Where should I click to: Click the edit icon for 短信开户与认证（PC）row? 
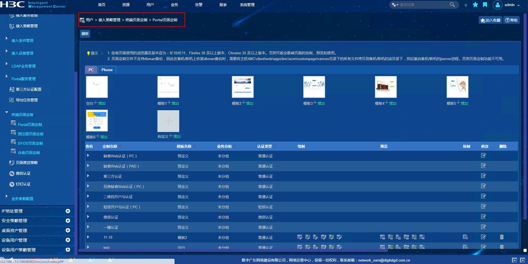(483, 206)
